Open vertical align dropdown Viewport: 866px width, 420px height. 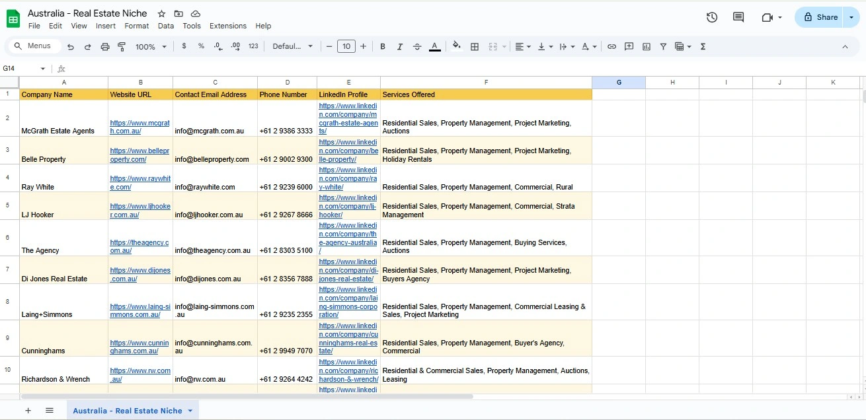545,46
